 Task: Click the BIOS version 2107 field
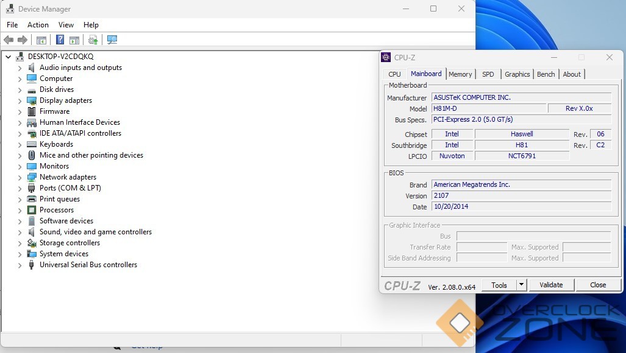(521, 195)
